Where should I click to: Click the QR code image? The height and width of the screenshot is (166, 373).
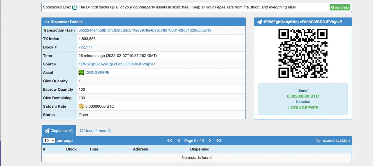point(303,53)
